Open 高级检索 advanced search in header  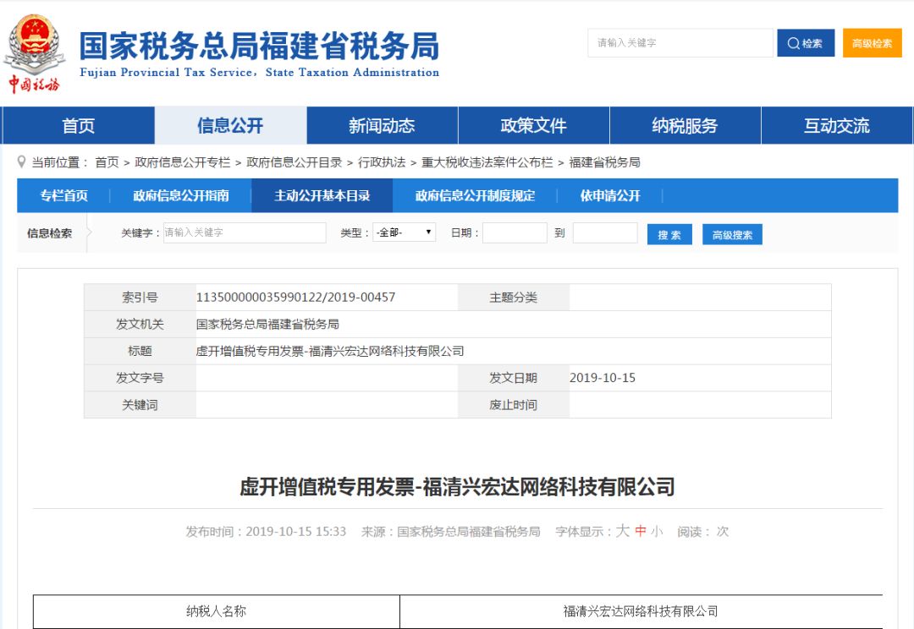pos(872,43)
